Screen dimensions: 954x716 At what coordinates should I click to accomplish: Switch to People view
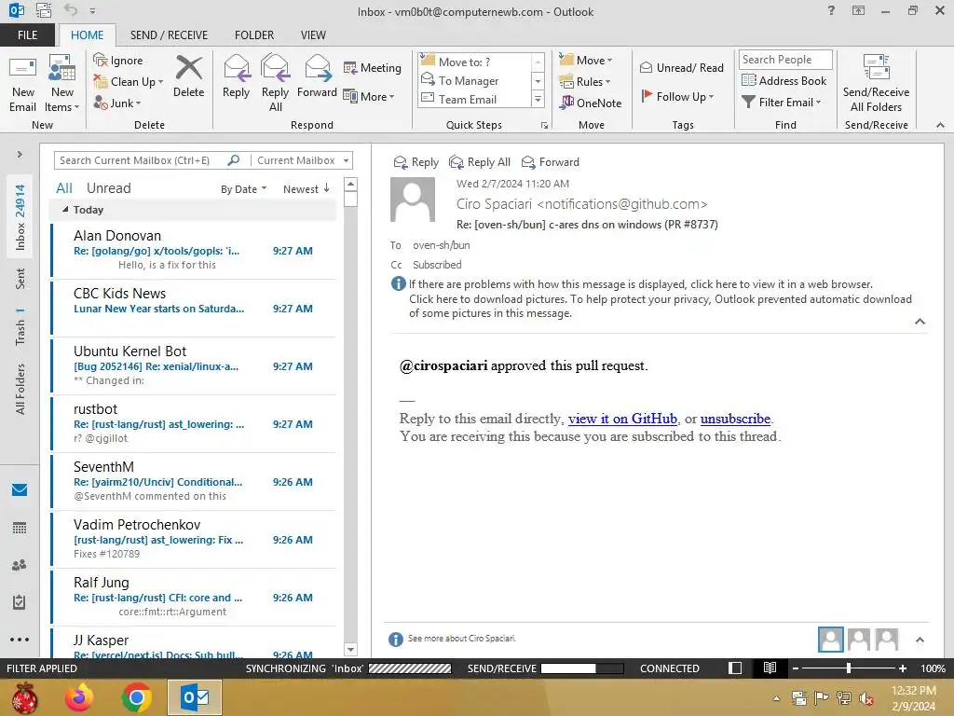[x=20, y=565]
